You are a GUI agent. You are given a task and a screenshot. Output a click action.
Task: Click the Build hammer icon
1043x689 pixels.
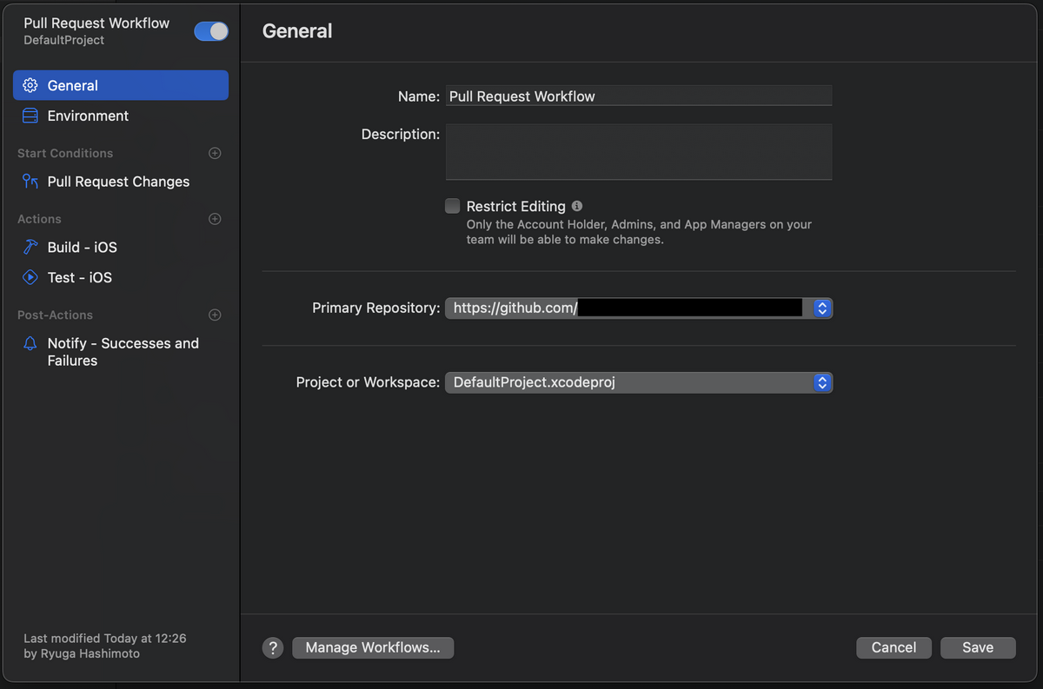(30, 247)
